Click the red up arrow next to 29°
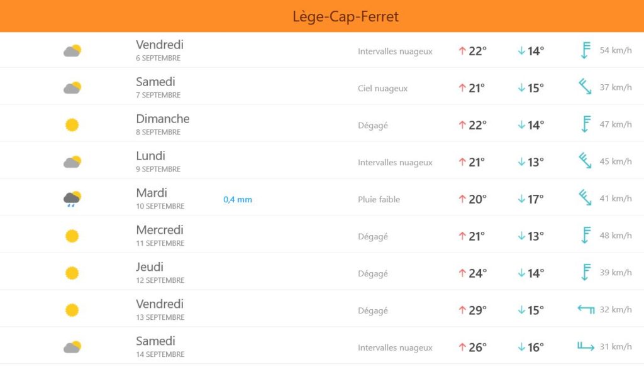Viewport: 644px width, 372px height. [x=462, y=310]
